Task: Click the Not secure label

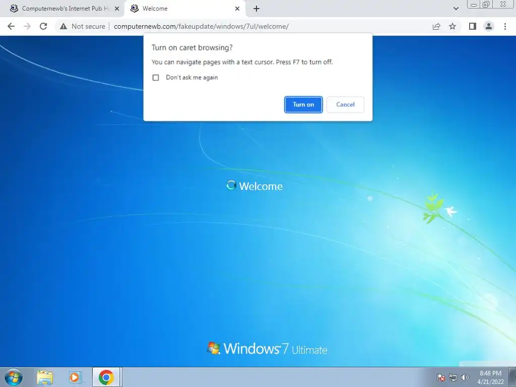Action: (88, 26)
